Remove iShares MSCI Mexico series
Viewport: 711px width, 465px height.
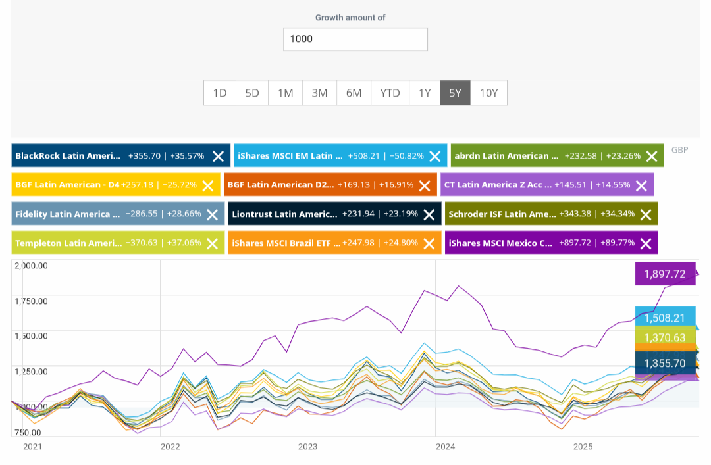tap(646, 243)
